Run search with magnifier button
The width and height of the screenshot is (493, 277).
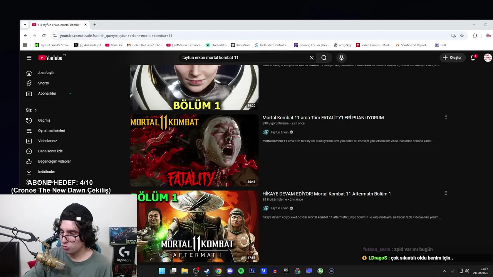[324, 58]
